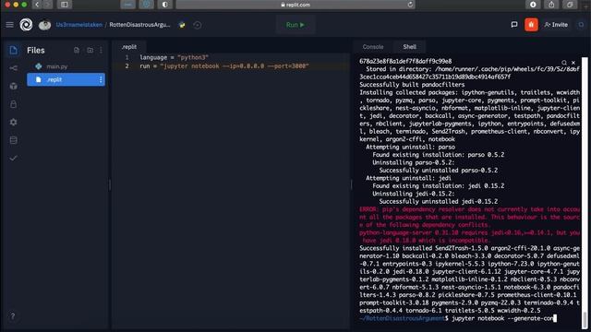The width and height of the screenshot is (591, 332).
Task: Open the Us3rnameistaken profile link
Action: [79, 25]
